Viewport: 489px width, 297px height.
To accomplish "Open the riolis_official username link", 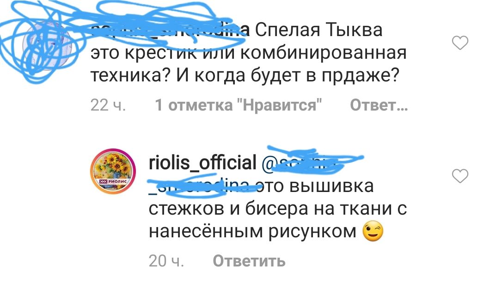I will (203, 162).
